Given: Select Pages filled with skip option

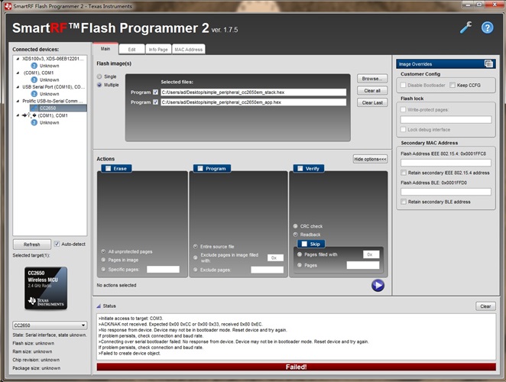Looking at the screenshot, I should pos(300,254).
